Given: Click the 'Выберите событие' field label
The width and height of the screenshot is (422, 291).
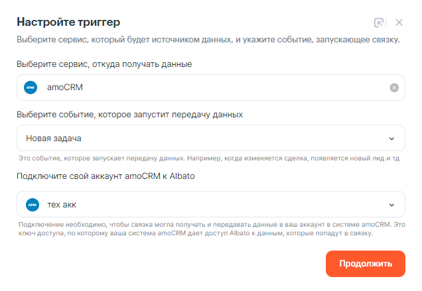Looking at the screenshot, I should [129, 115].
